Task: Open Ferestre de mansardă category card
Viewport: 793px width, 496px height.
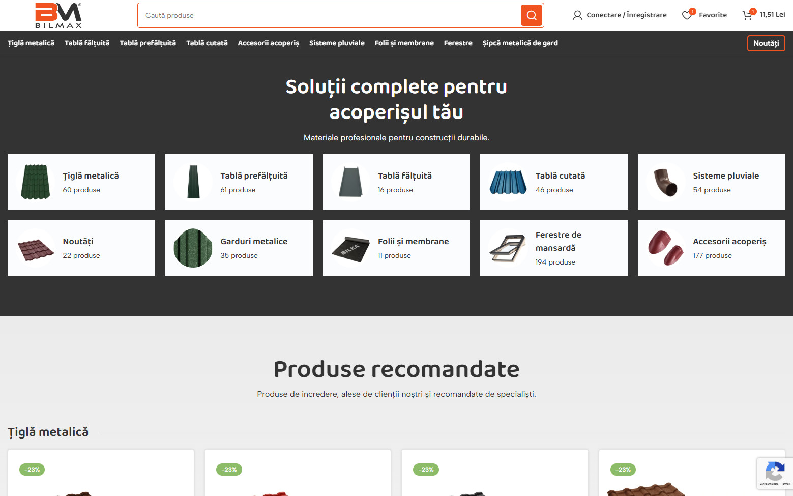Action: coord(553,248)
